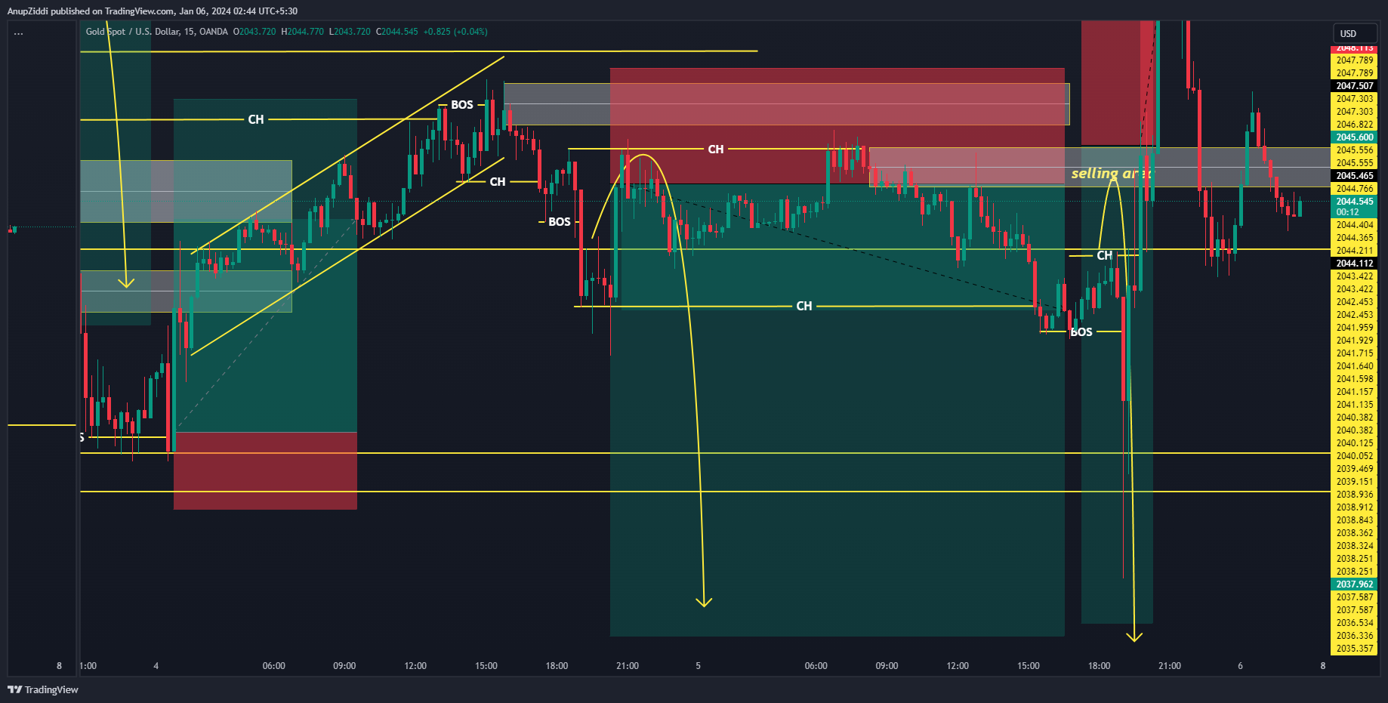Click the price label 2038.936

[x=1355, y=495]
